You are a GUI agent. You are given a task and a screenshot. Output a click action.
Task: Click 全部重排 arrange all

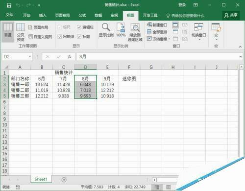click(x=157, y=32)
